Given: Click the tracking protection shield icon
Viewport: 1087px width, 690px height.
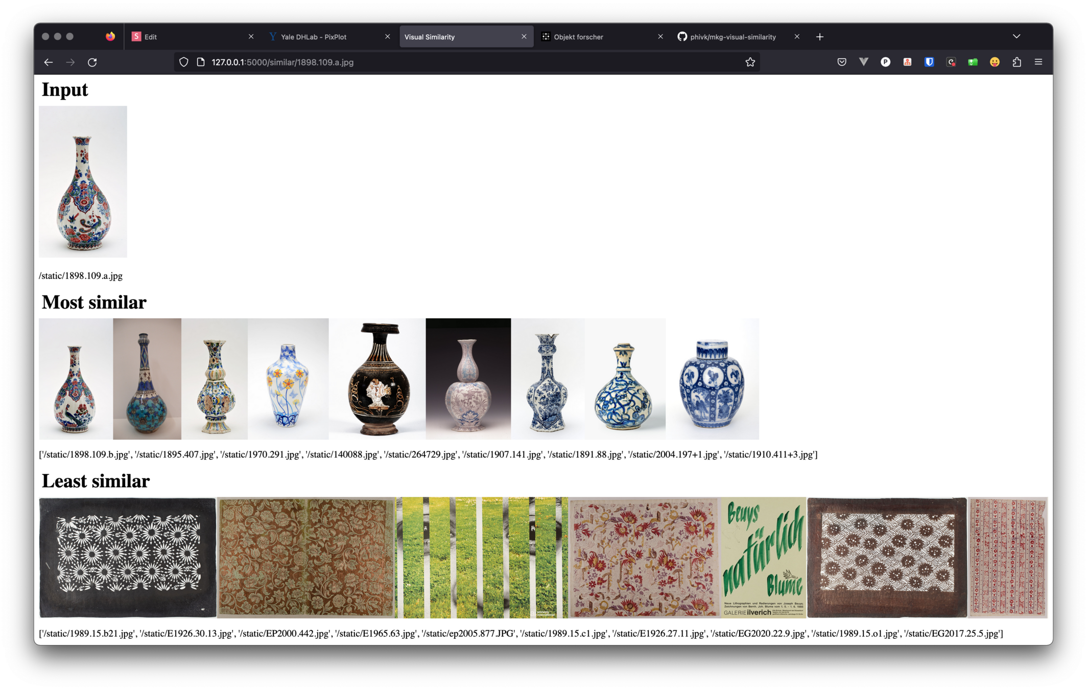Looking at the screenshot, I should (x=184, y=62).
